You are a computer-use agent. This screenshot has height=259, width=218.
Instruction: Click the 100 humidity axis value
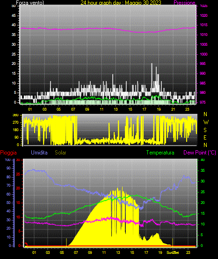[x=7, y=160]
